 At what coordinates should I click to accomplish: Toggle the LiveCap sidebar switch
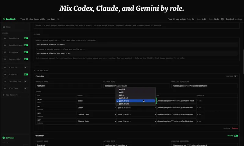[26, 52]
